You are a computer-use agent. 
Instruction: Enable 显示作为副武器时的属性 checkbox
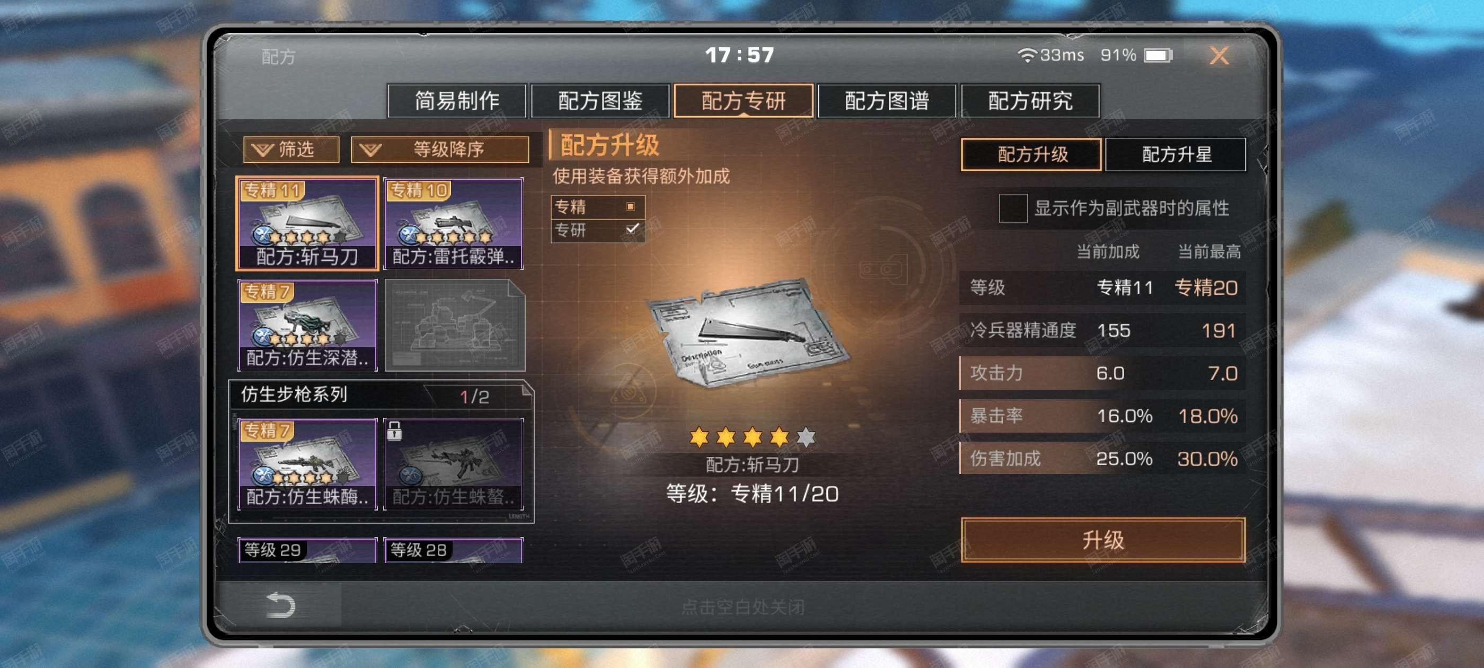[x=1013, y=208]
